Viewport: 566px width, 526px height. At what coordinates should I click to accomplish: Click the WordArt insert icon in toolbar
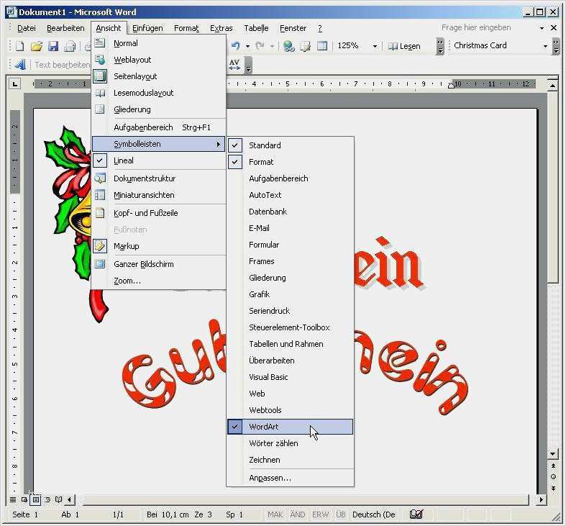(x=19, y=65)
